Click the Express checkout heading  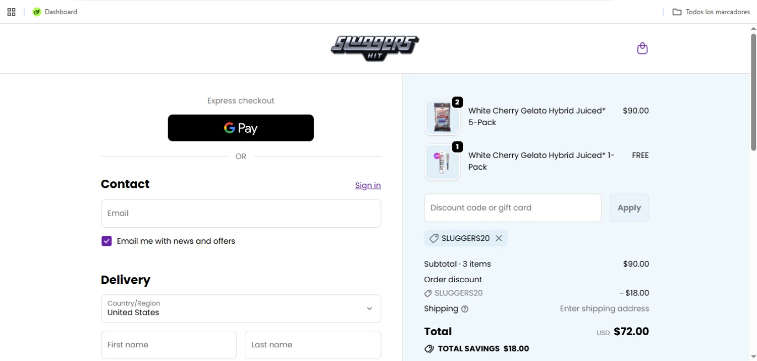241,101
